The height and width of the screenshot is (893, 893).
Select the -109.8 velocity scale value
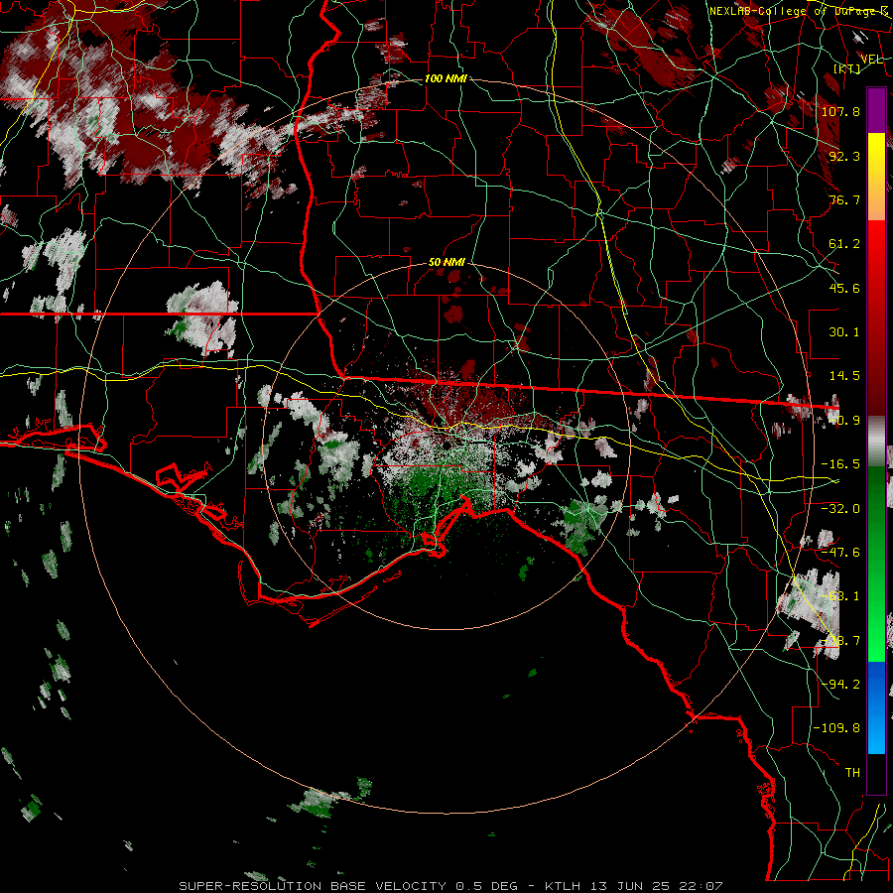pos(836,728)
